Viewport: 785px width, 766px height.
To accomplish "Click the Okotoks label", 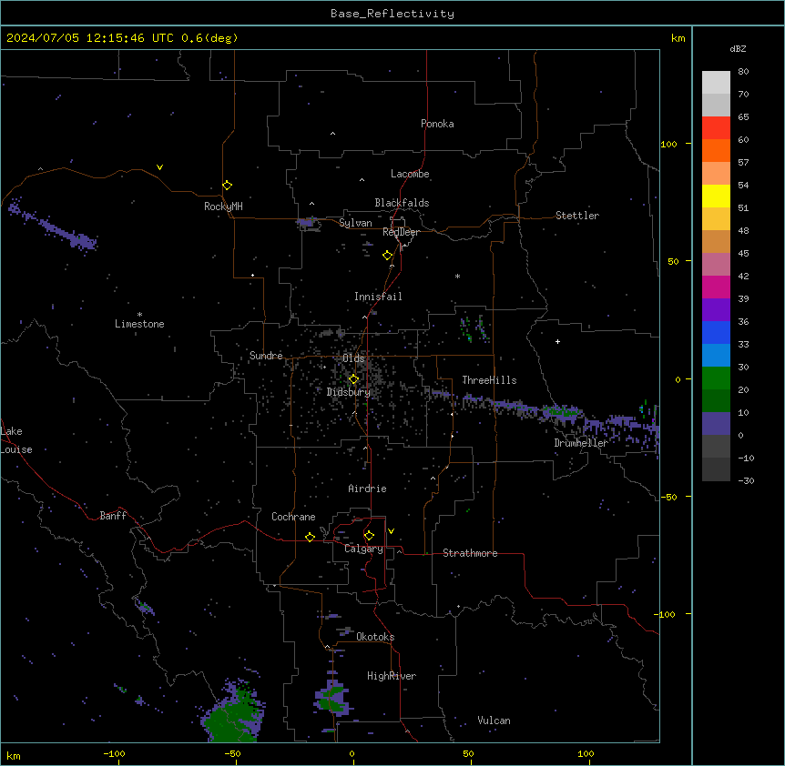I will tap(375, 637).
